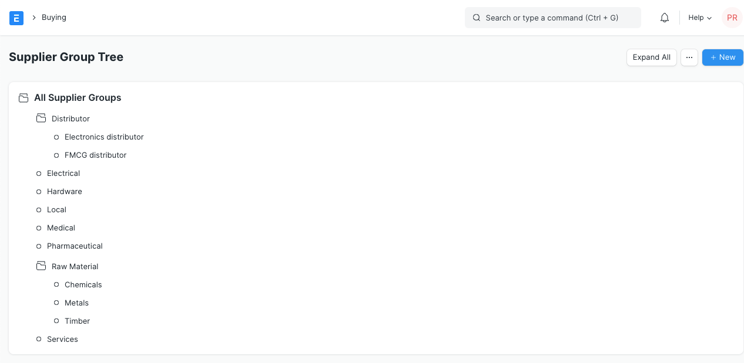744x363 pixels.
Task: Collapse the Raw Material folder icon
Action: (41, 266)
